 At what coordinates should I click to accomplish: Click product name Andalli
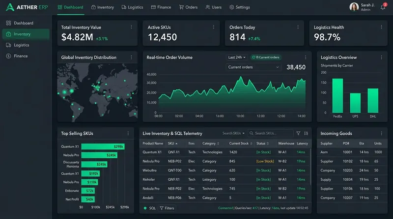(x=148, y=198)
